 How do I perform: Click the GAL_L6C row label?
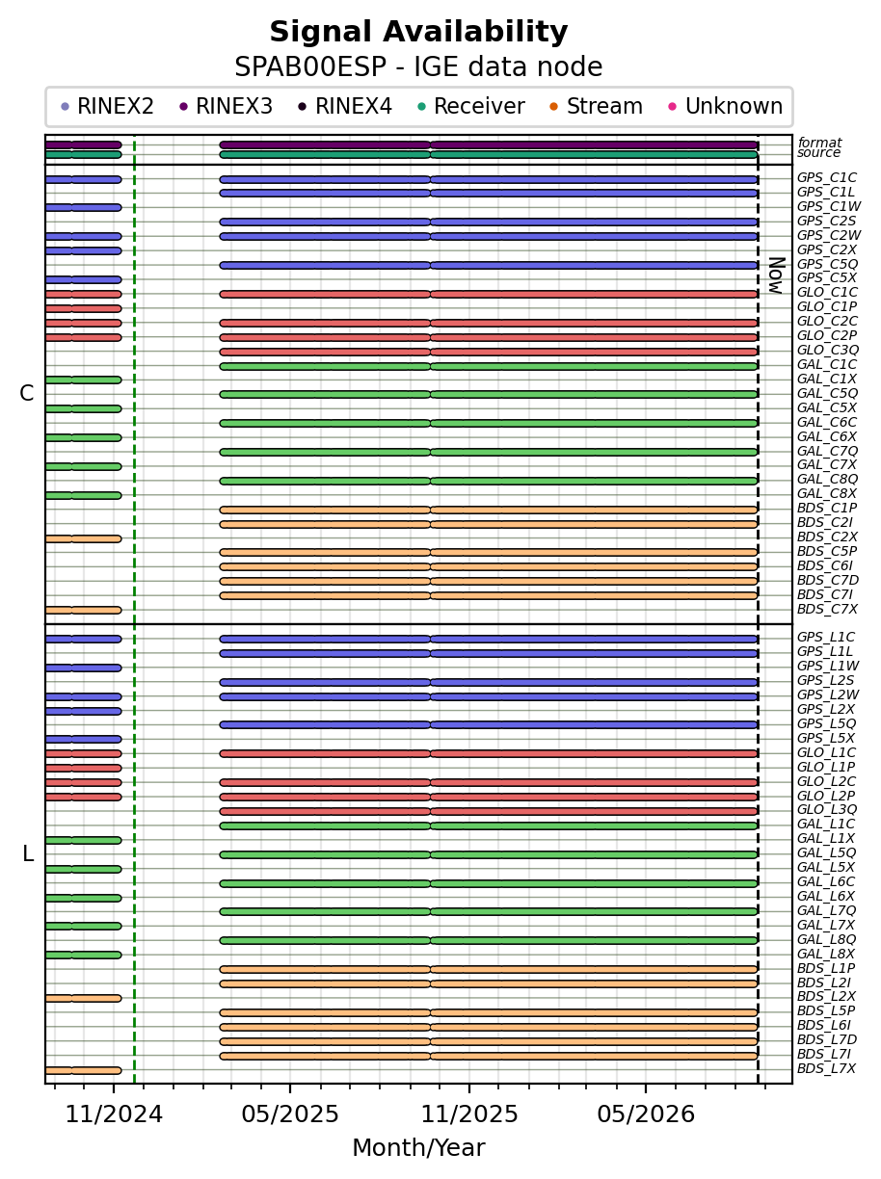coord(825,882)
